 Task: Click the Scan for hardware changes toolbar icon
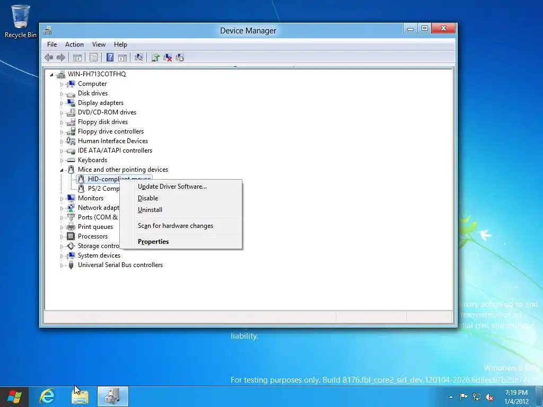coord(139,57)
